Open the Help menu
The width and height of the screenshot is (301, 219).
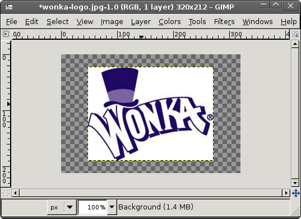(289, 21)
